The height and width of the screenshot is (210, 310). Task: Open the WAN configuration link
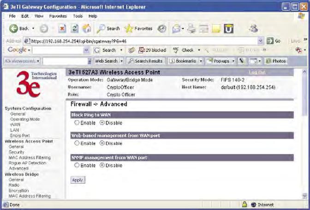tap(15, 125)
